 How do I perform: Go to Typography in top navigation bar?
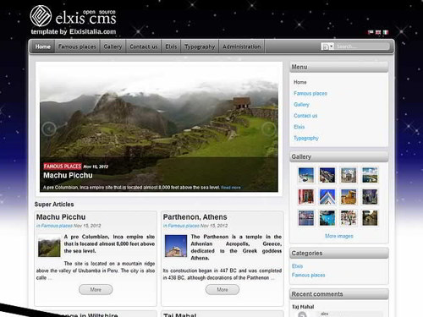tap(200, 46)
